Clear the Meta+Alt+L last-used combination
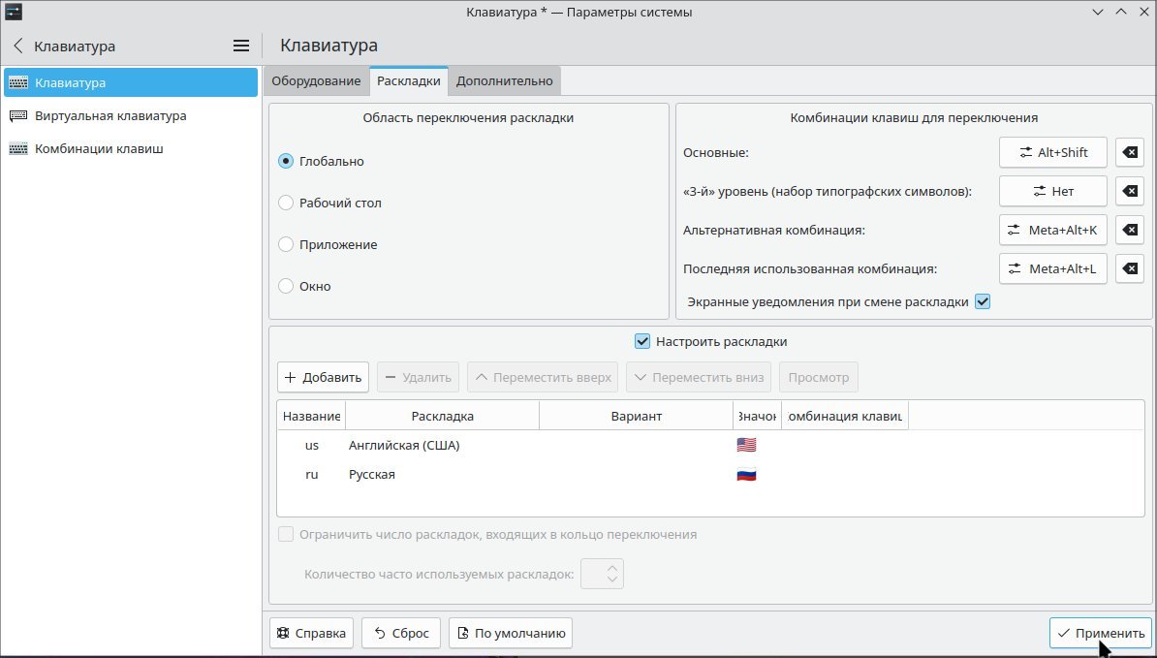This screenshot has height=658, width=1157. coord(1129,268)
